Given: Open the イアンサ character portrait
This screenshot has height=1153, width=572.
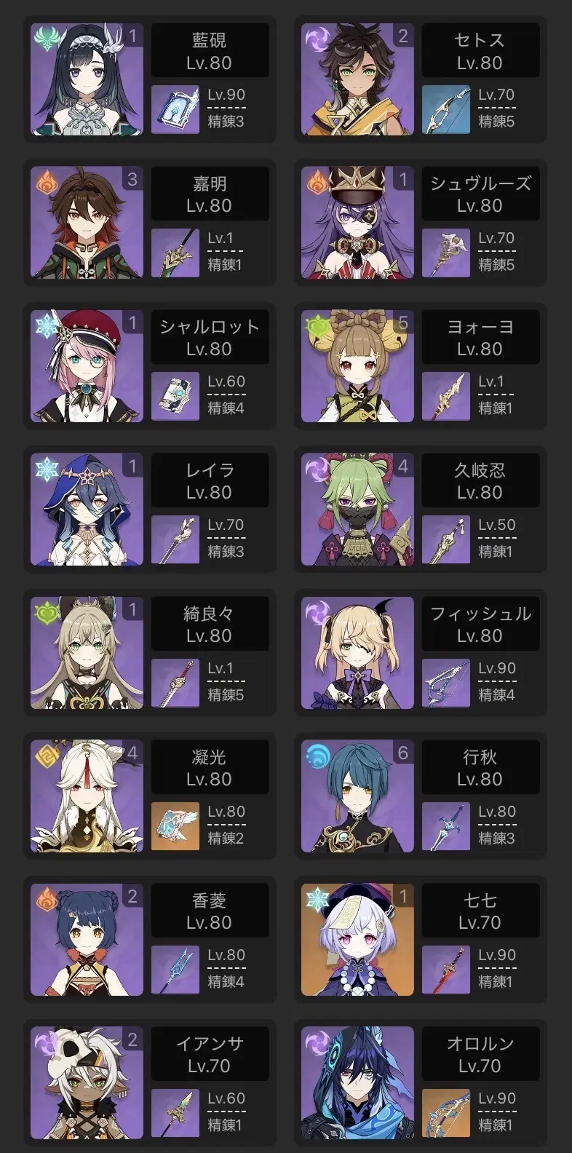Looking at the screenshot, I should pos(87,1083).
